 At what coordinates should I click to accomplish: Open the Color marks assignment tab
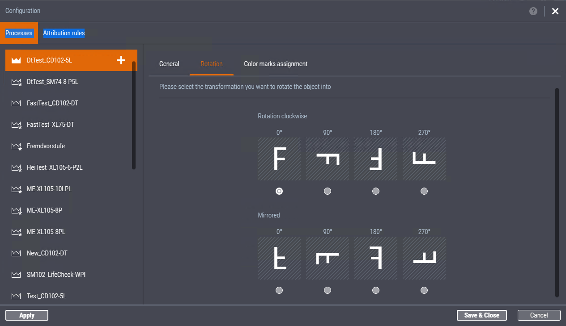275,64
